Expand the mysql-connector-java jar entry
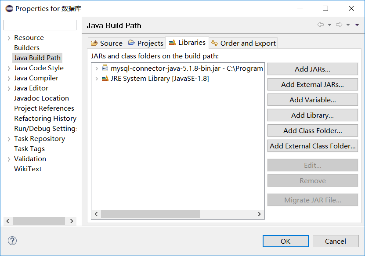The height and width of the screenshot is (256, 365). pos(96,69)
